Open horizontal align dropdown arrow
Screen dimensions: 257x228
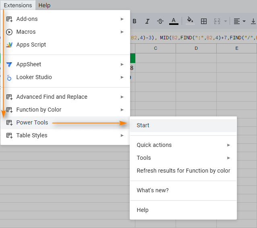(x=244, y=21)
